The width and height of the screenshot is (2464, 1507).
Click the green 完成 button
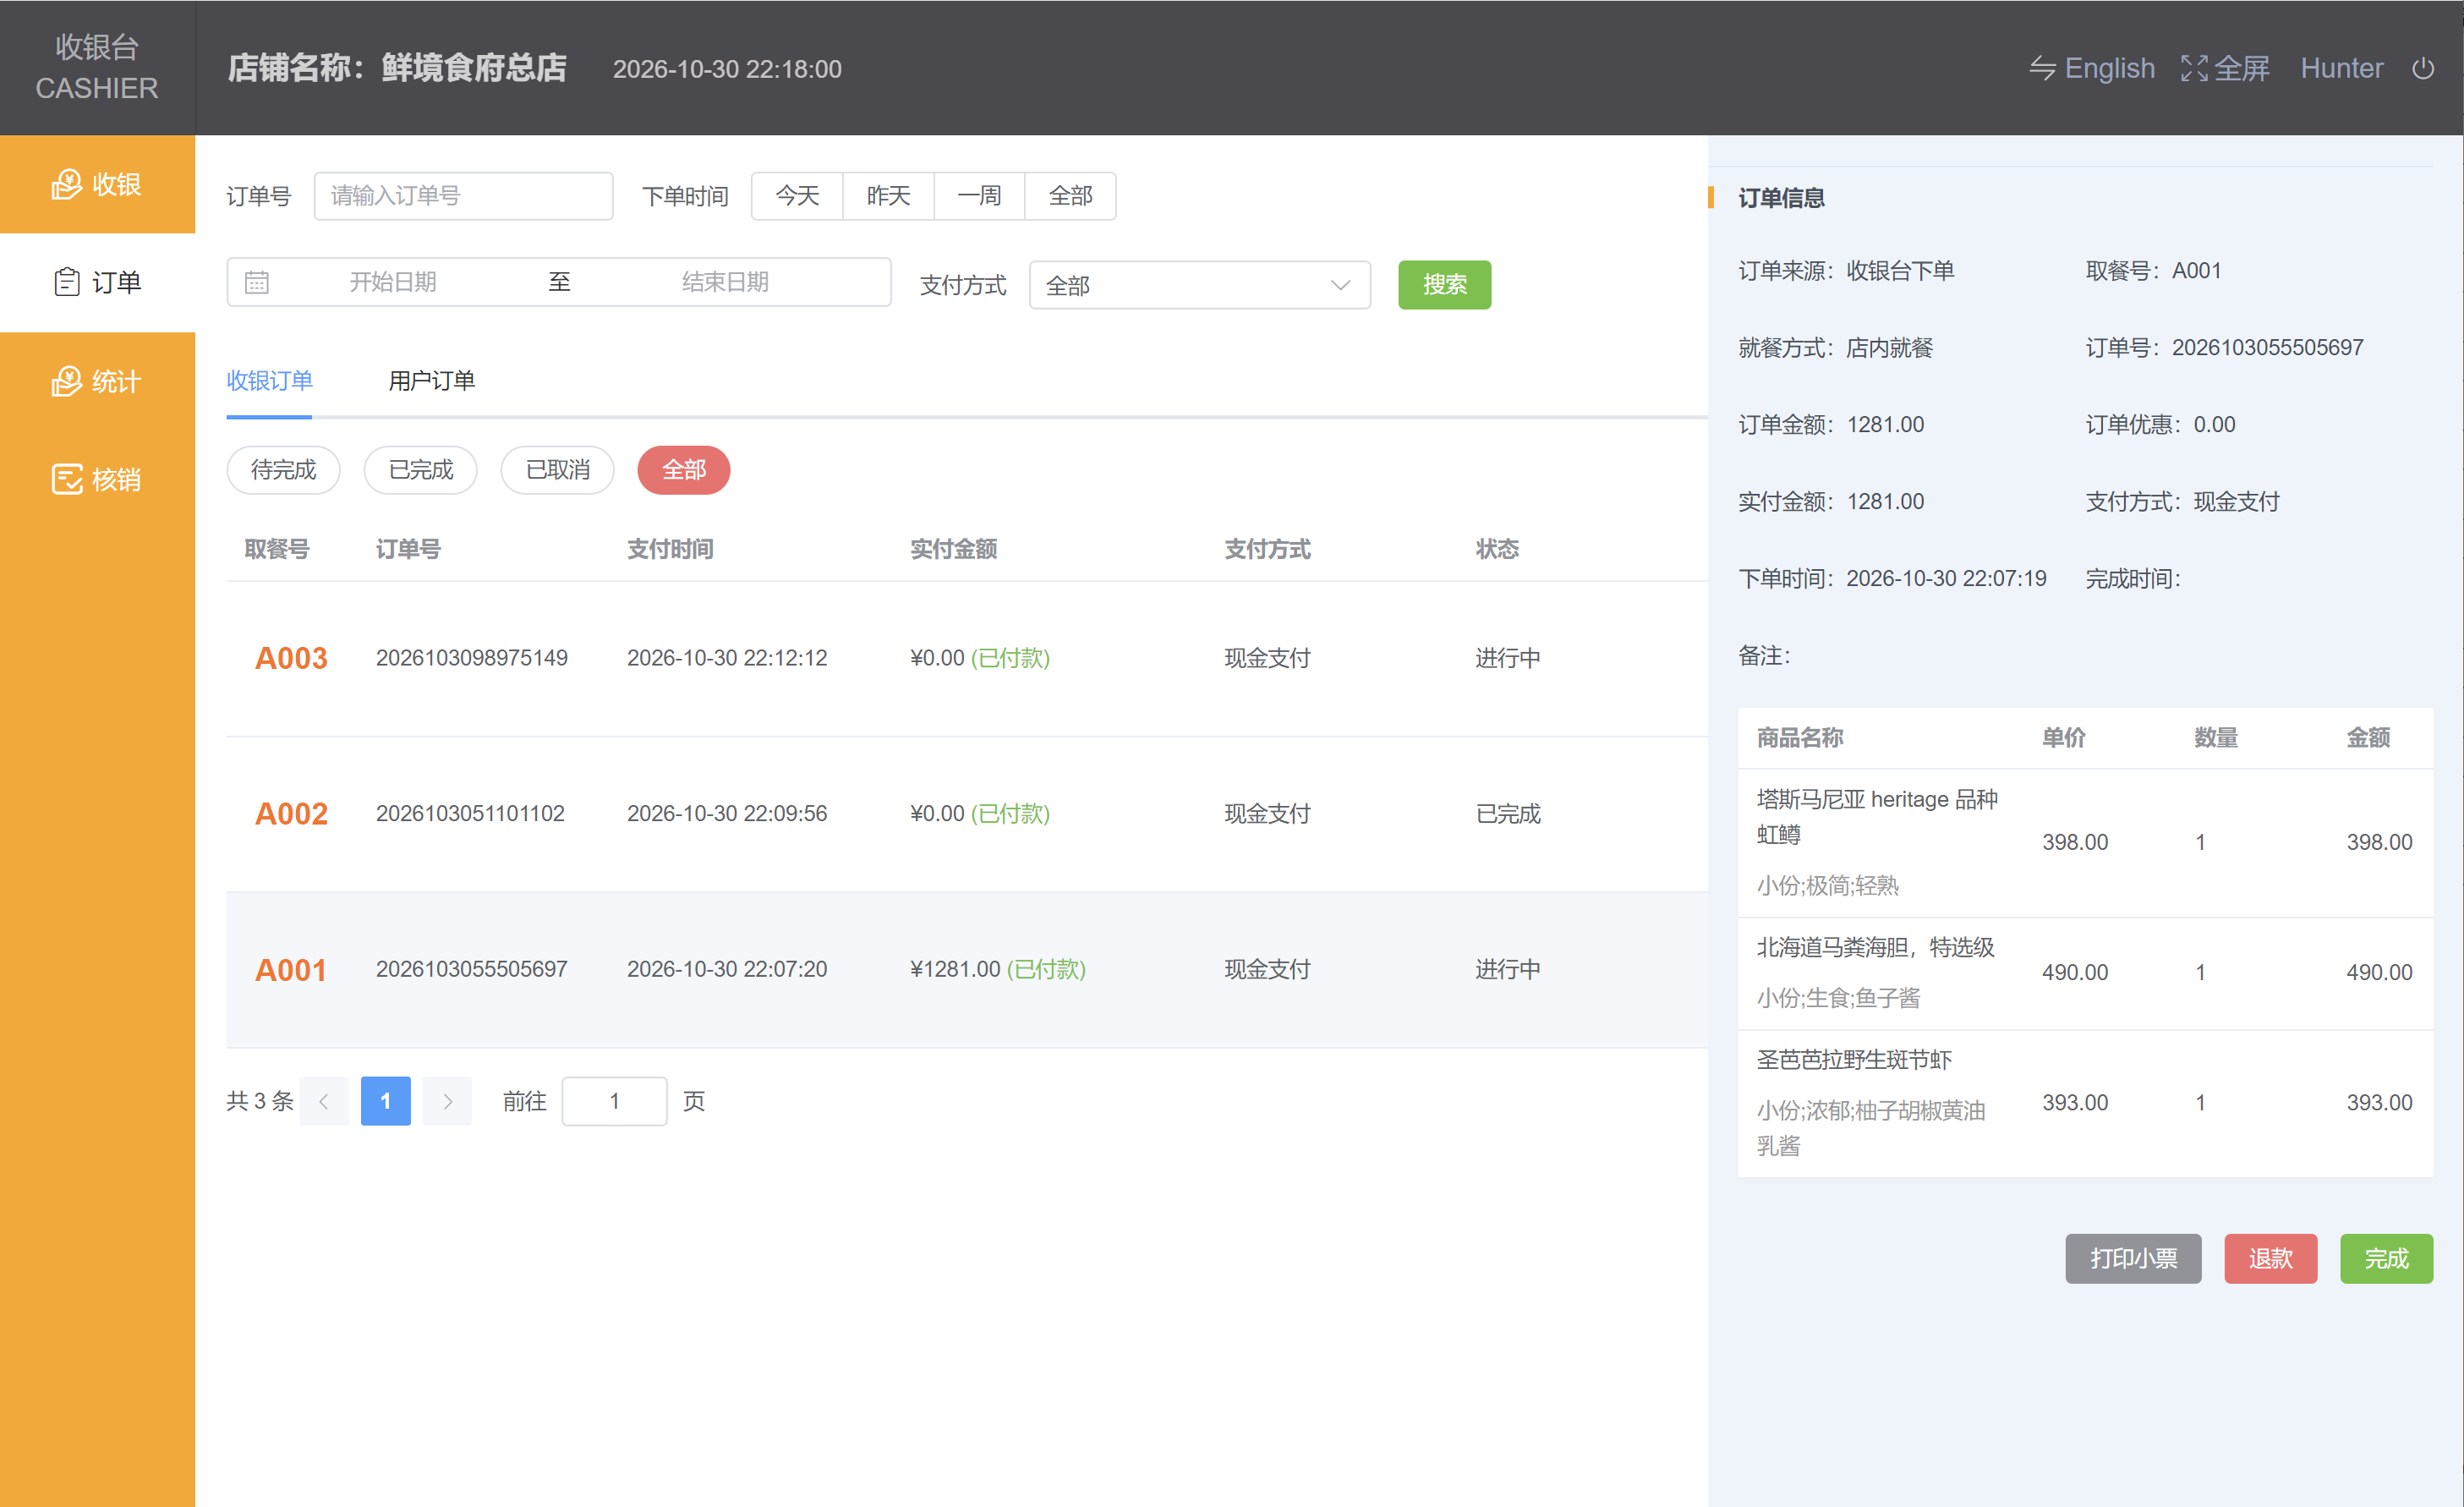pyautogui.click(x=2386, y=1258)
